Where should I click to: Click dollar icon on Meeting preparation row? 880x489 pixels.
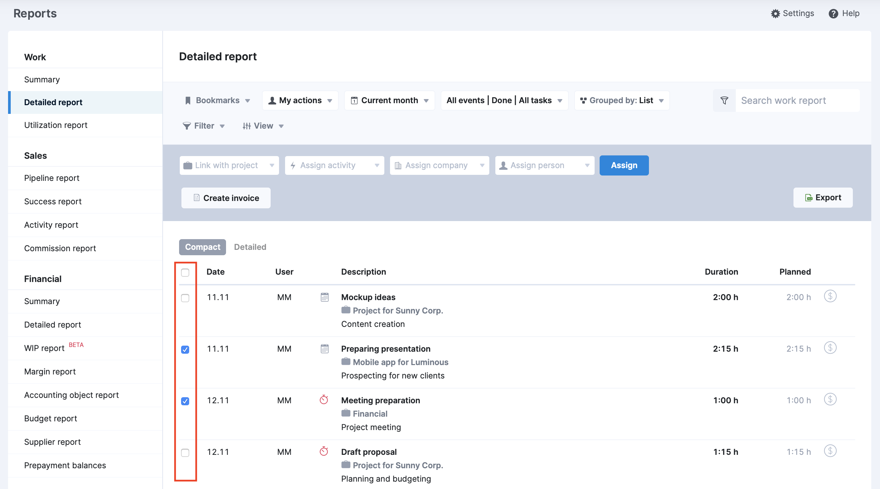pos(830,399)
